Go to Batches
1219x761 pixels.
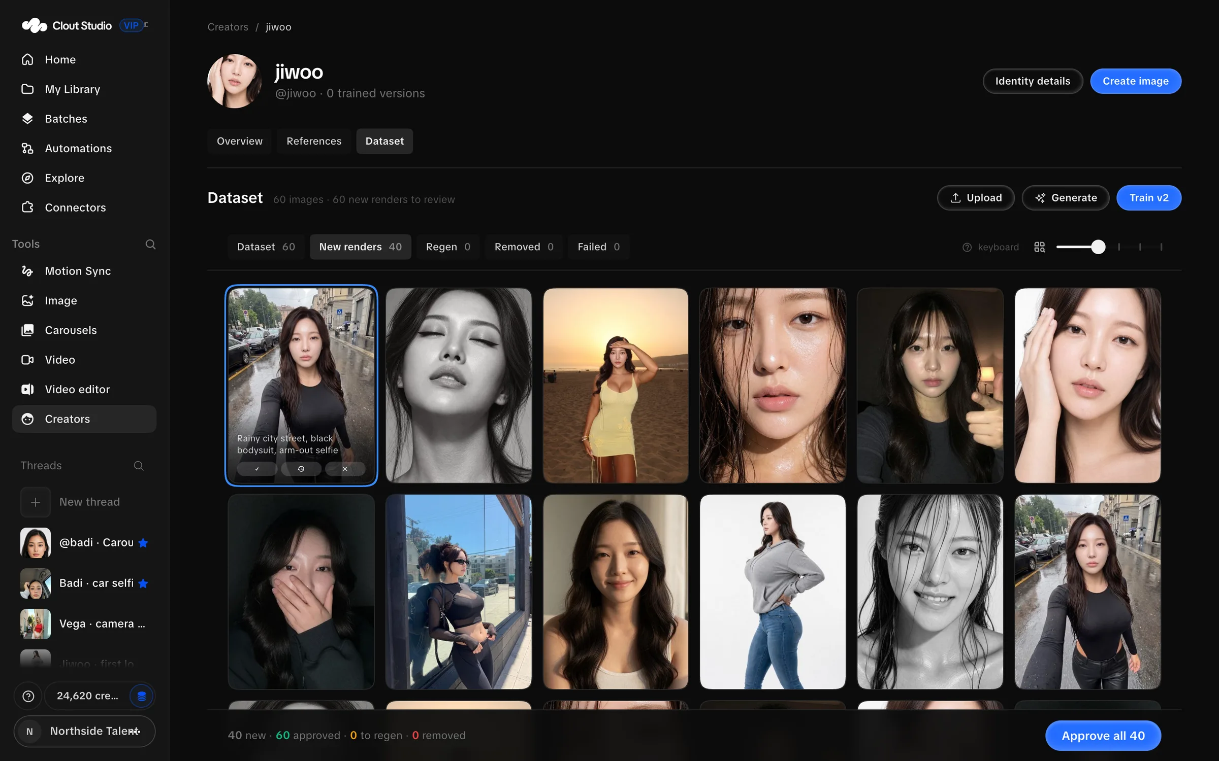84,119
